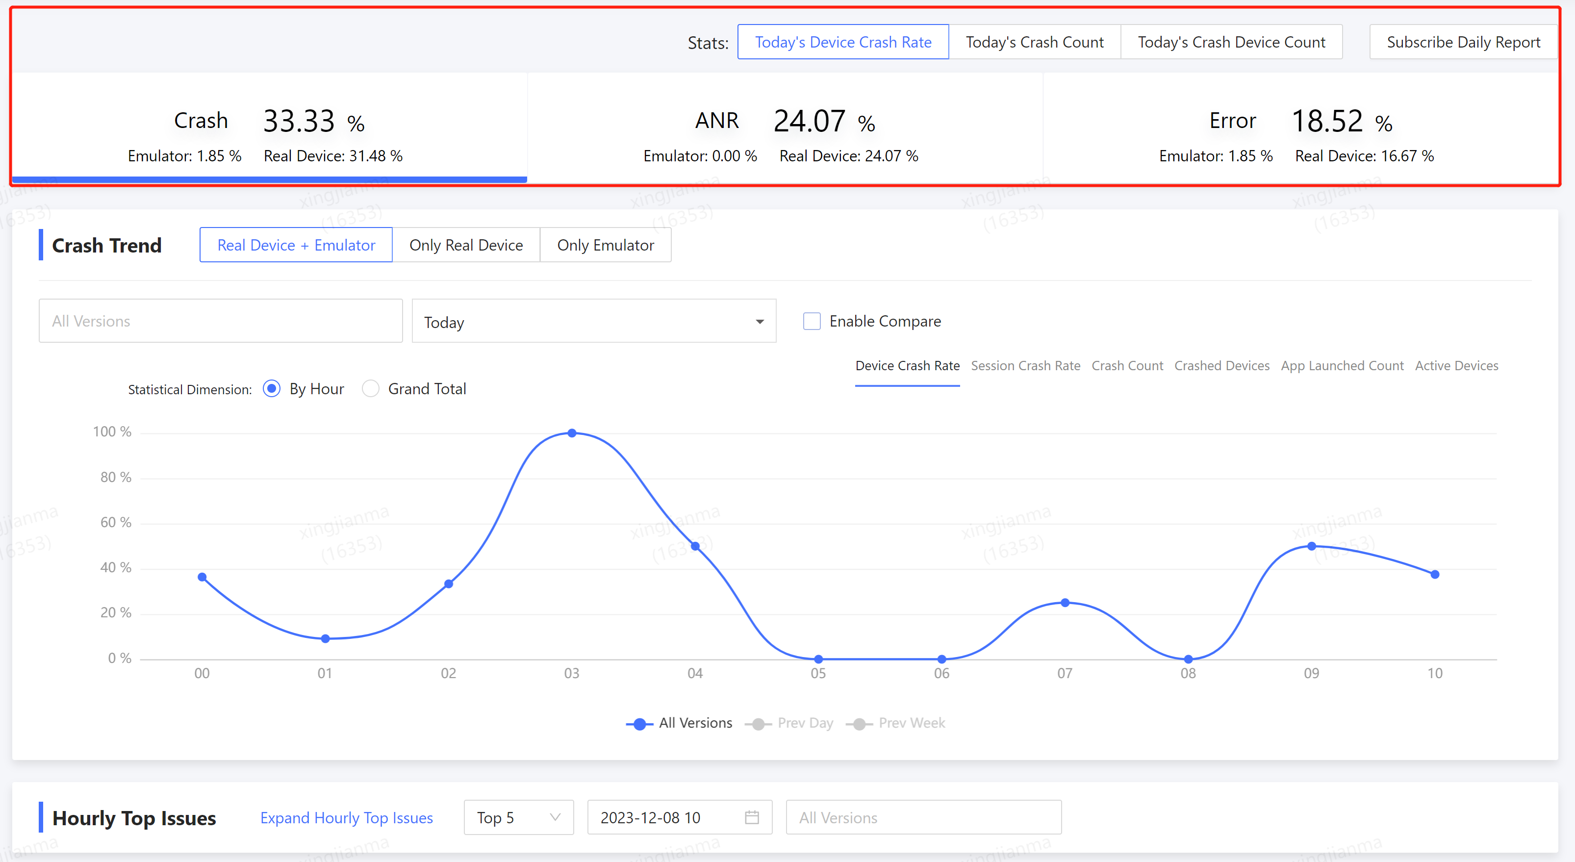Tick the Enable Compare checkbox
This screenshot has height=862, width=1575.
pos(812,321)
